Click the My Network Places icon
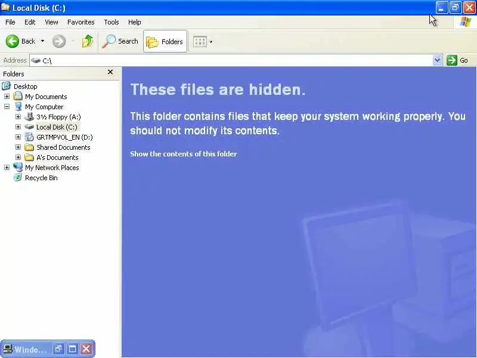Viewport: 477px width, 358px height. (x=18, y=167)
